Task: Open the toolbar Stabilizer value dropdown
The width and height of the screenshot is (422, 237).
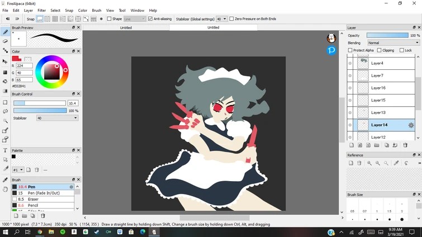Action: [x=221, y=19]
